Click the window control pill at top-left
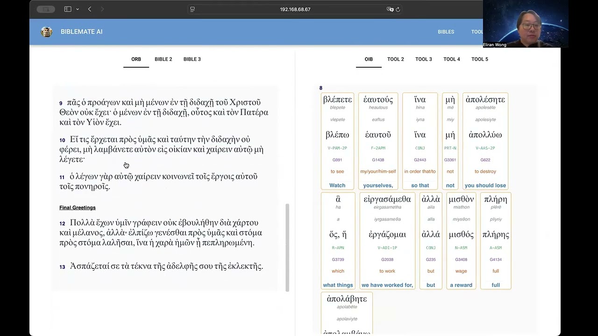The image size is (598, 336). [46, 9]
